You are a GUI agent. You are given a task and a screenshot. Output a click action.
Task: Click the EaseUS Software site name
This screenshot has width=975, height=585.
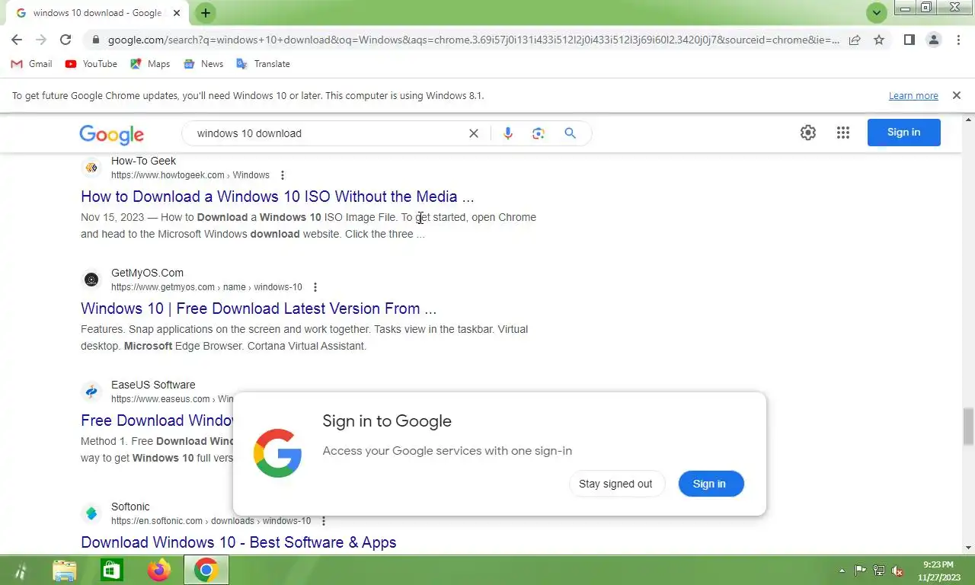(x=153, y=385)
